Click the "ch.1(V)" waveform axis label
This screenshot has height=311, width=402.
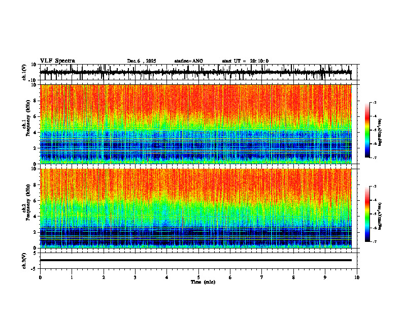(24, 72)
